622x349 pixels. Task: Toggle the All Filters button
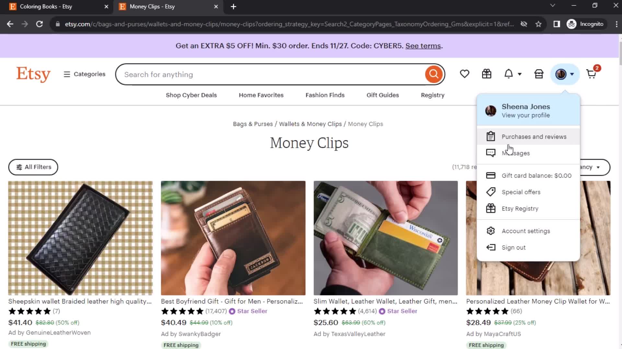[33, 167]
